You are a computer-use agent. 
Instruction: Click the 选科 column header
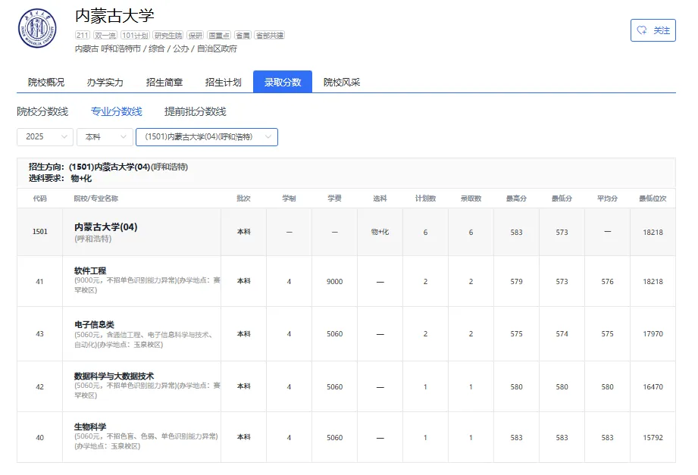(x=380, y=198)
